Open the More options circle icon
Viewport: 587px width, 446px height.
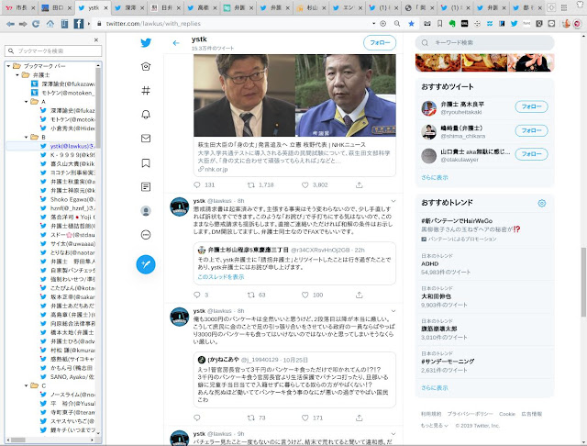(146, 235)
